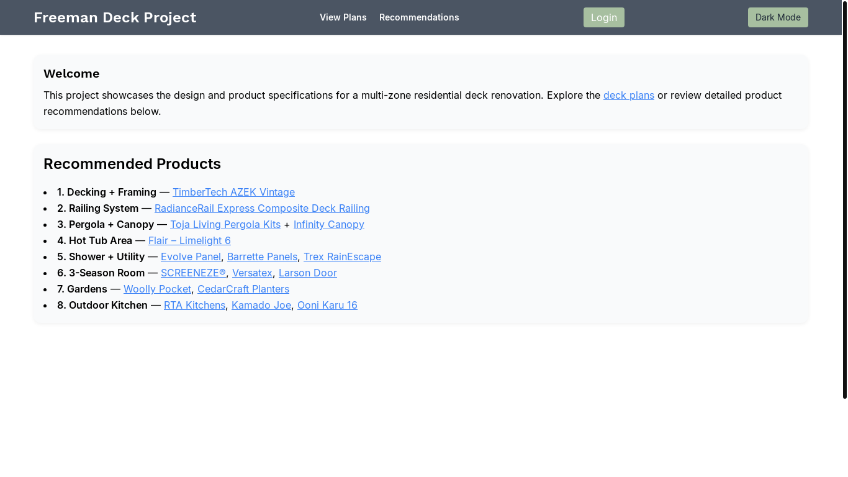The width and height of the screenshot is (848, 477).
Task: Click the '7. Gardens' label
Action: click(x=82, y=289)
